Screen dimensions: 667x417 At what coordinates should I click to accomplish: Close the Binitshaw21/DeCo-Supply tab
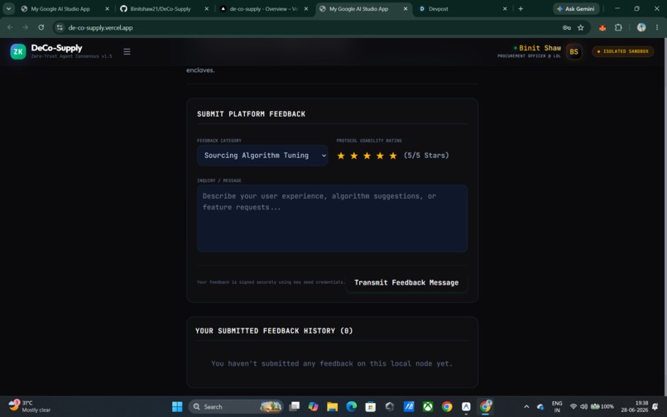click(207, 8)
